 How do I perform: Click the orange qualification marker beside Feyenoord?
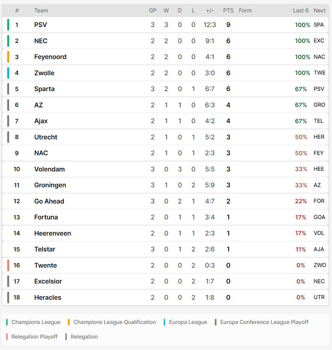8,57
